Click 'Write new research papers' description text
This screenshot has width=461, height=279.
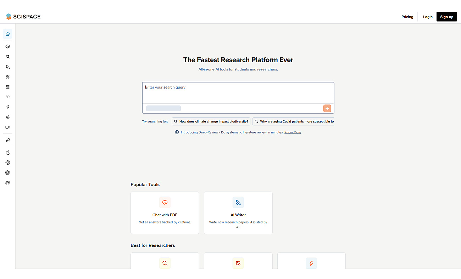coord(238,224)
